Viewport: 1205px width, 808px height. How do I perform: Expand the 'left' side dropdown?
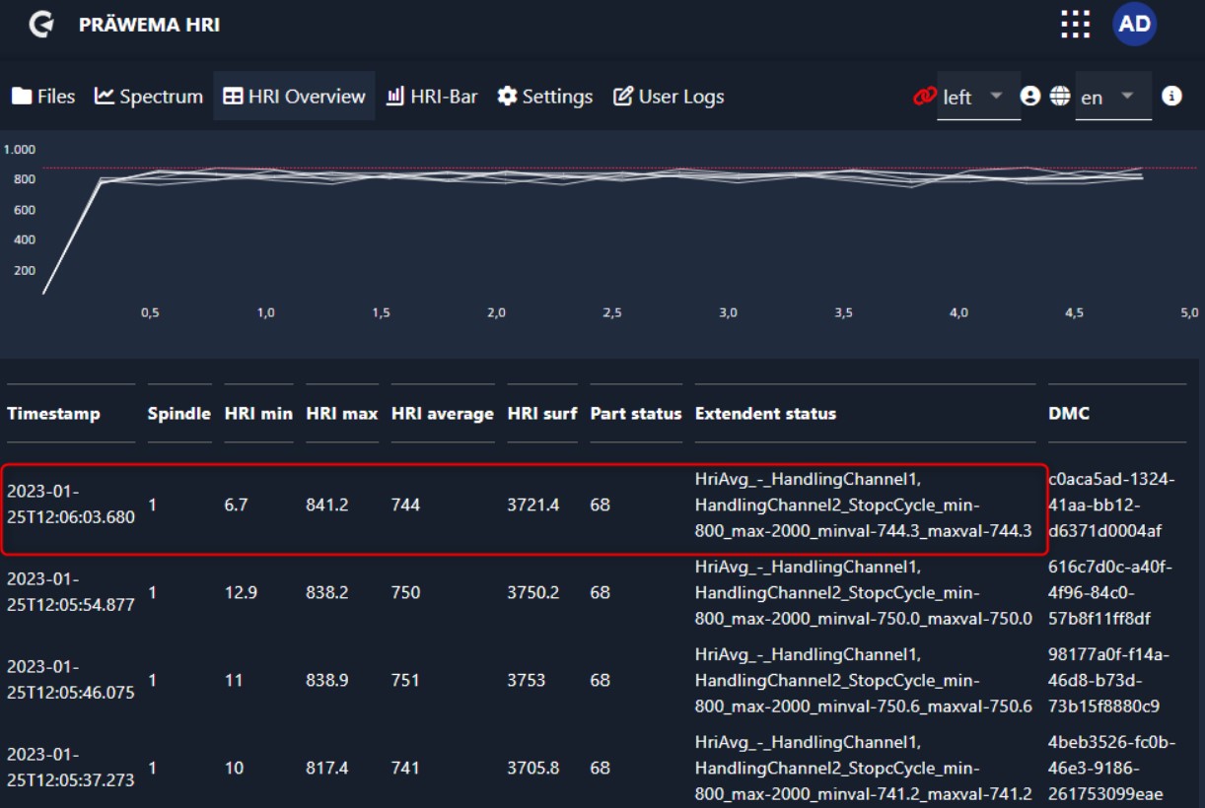[x=977, y=97]
